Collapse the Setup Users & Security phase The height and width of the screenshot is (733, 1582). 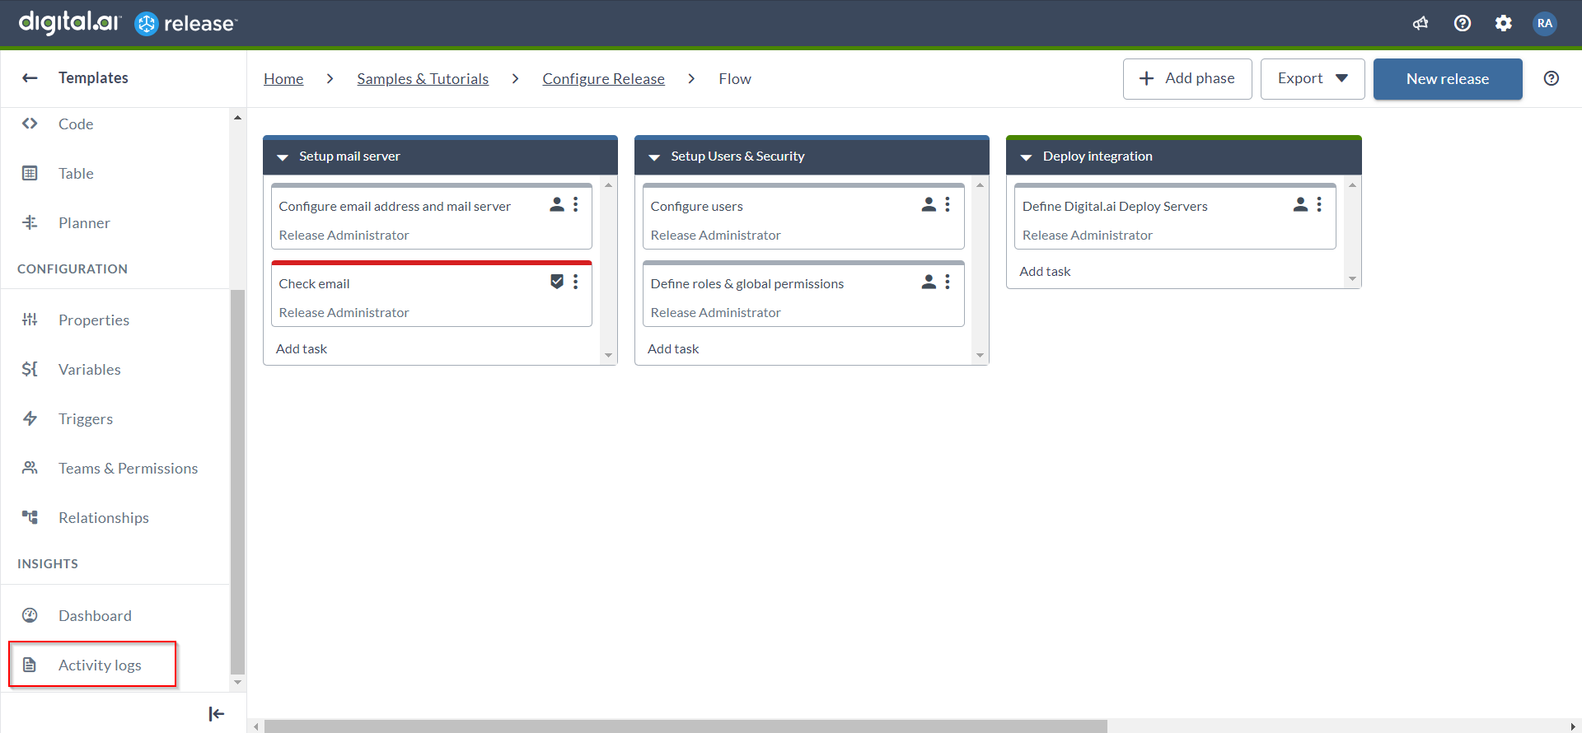point(654,156)
